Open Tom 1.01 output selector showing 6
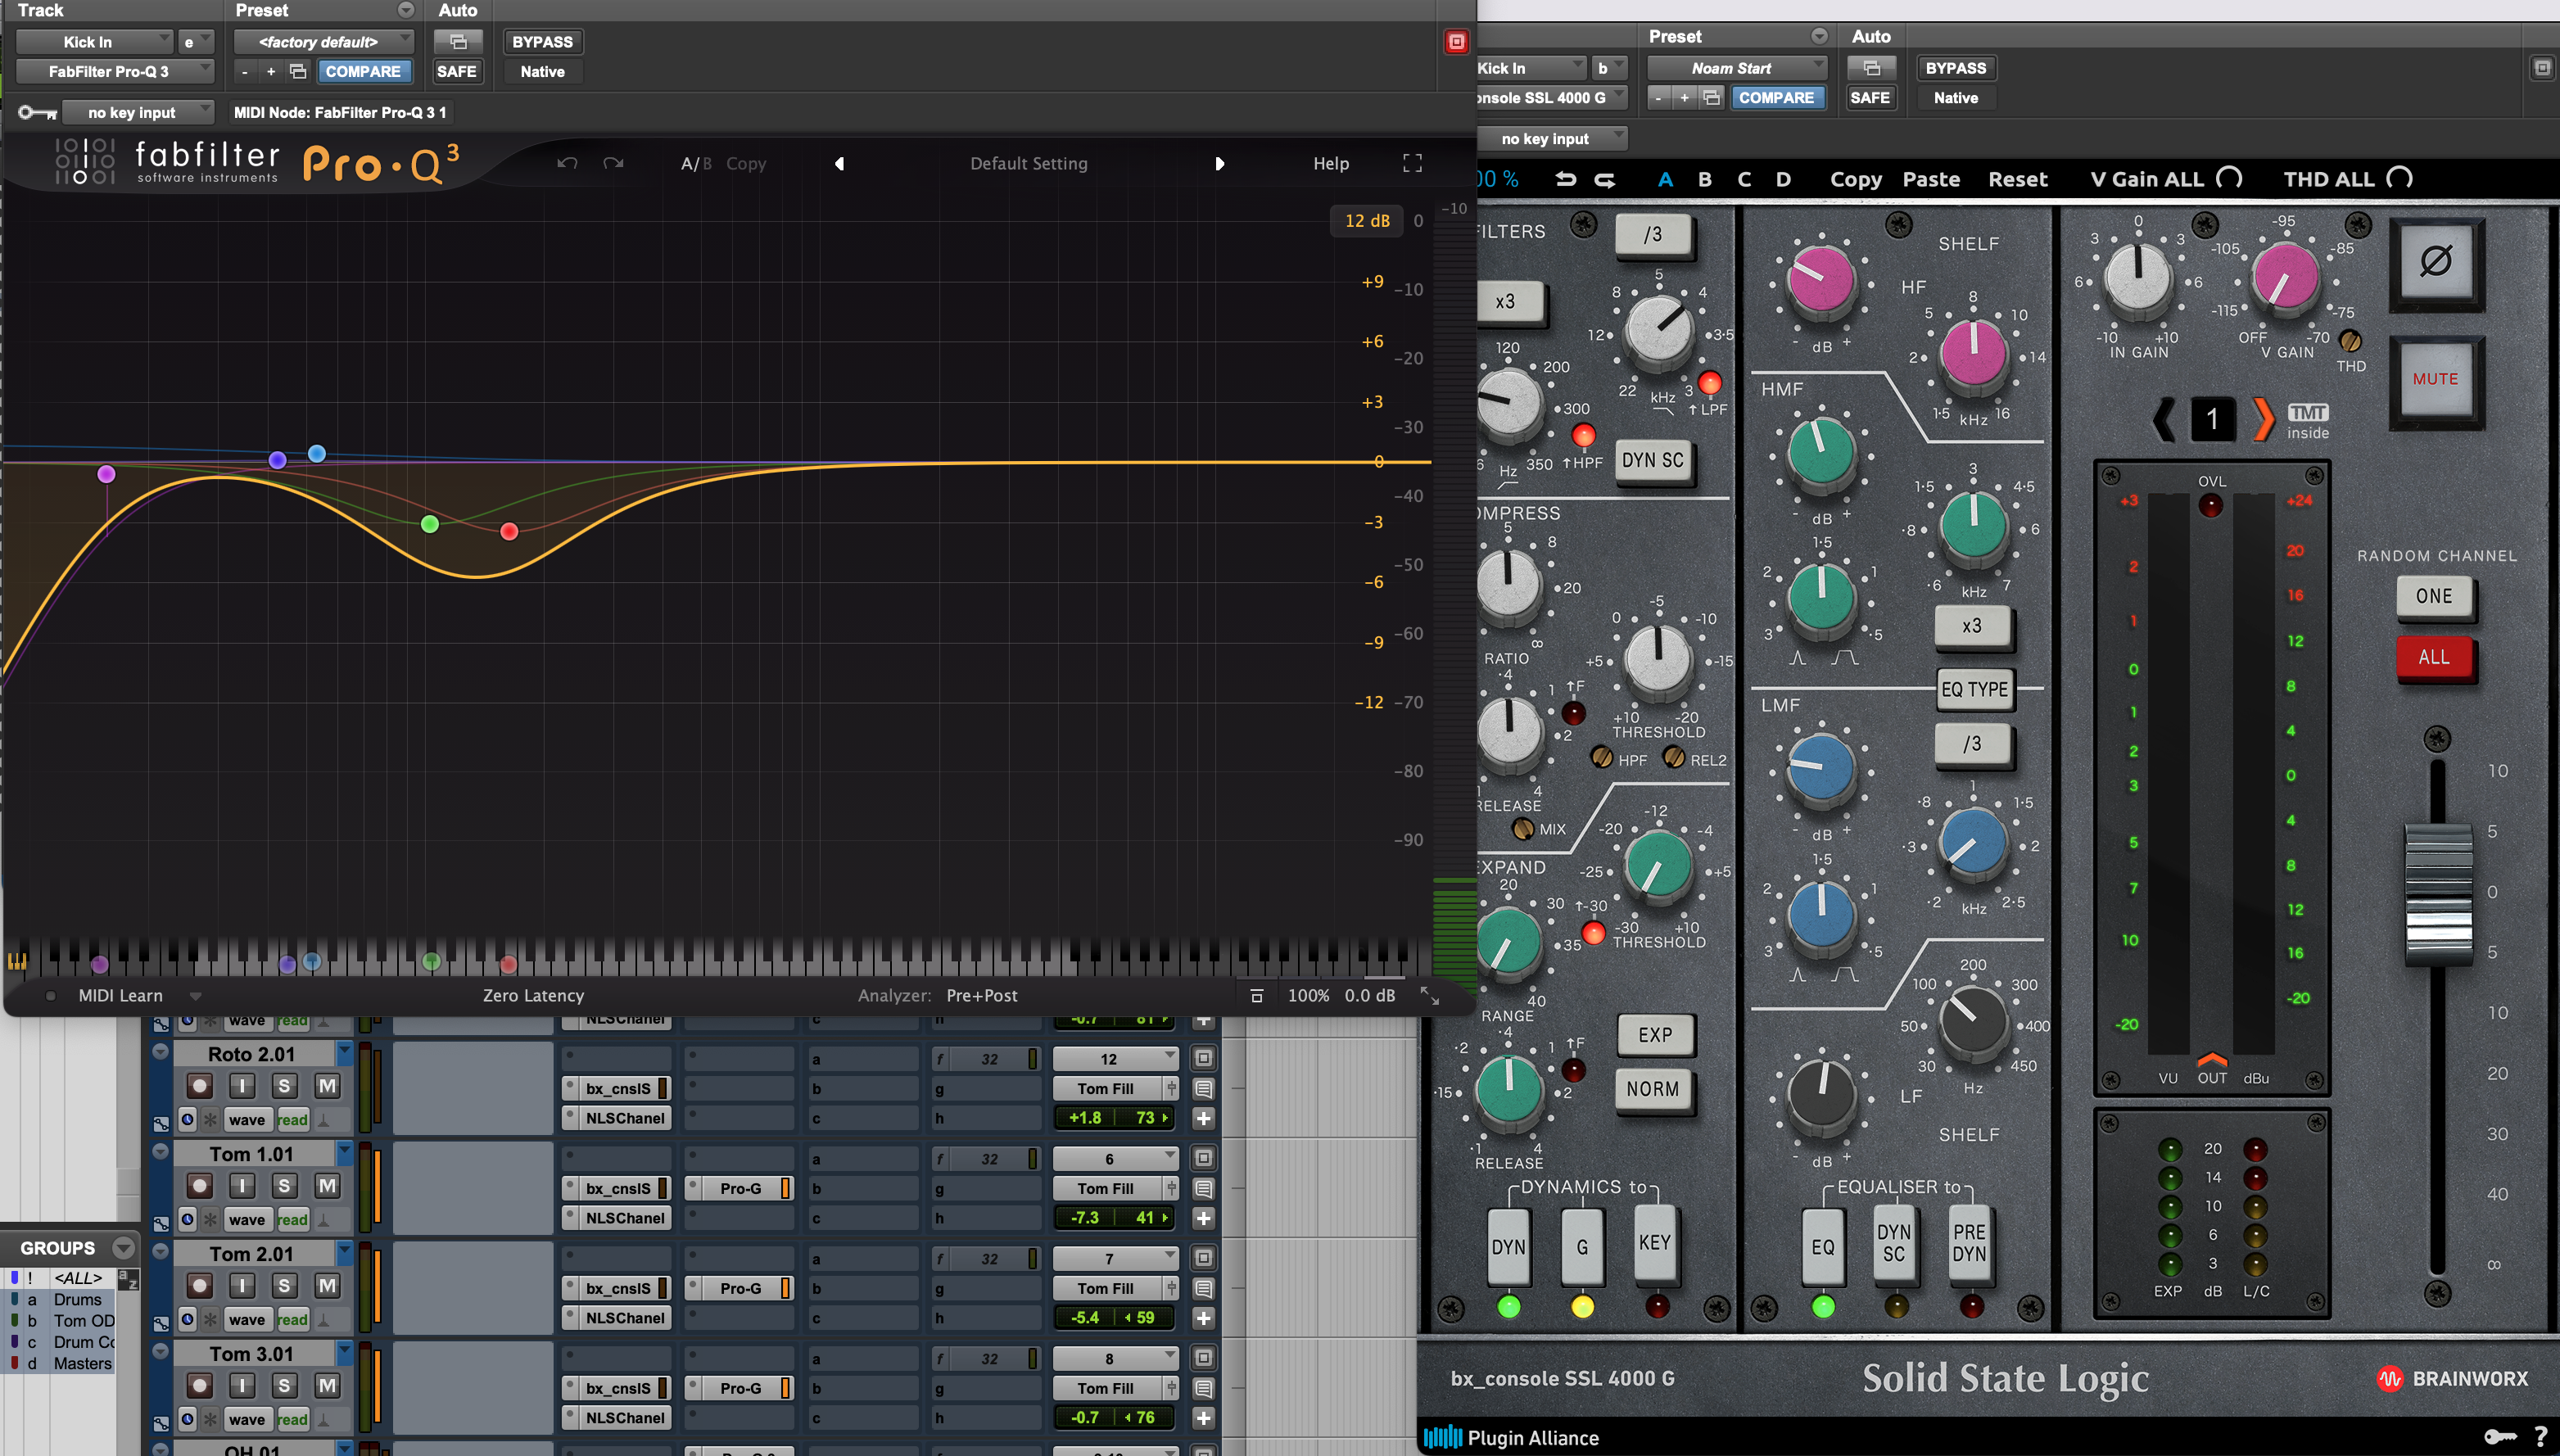2560x1456 pixels. pos(1115,1158)
